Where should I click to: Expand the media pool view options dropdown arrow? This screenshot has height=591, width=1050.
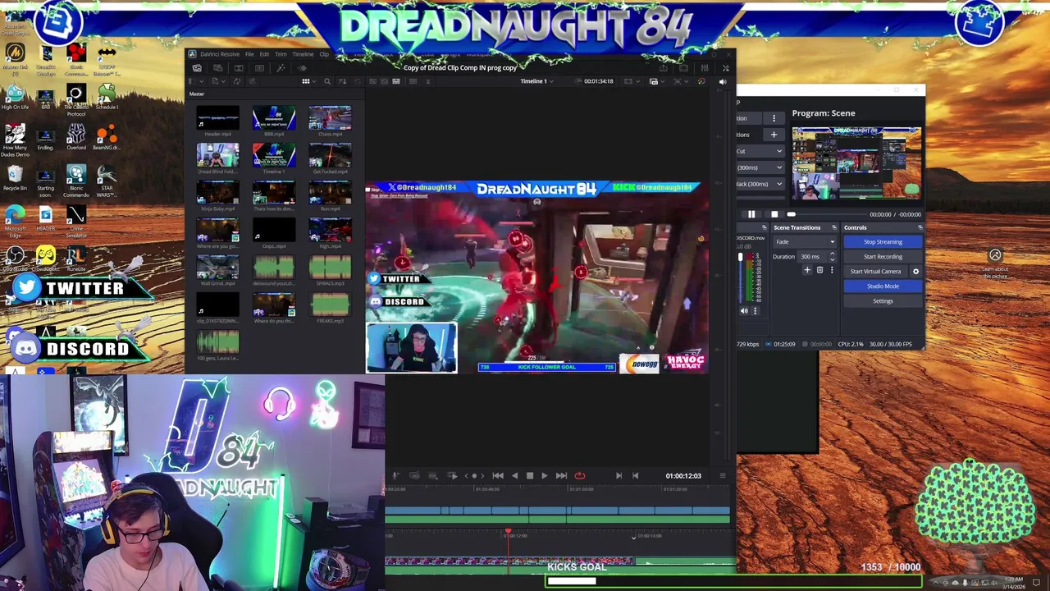(x=315, y=81)
